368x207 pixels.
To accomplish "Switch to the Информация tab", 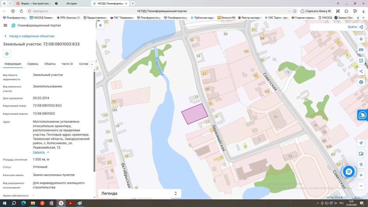I will (x=13, y=64).
